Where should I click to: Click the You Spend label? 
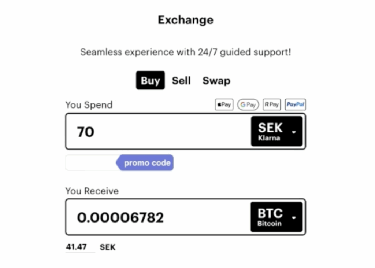pyautogui.click(x=89, y=105)
